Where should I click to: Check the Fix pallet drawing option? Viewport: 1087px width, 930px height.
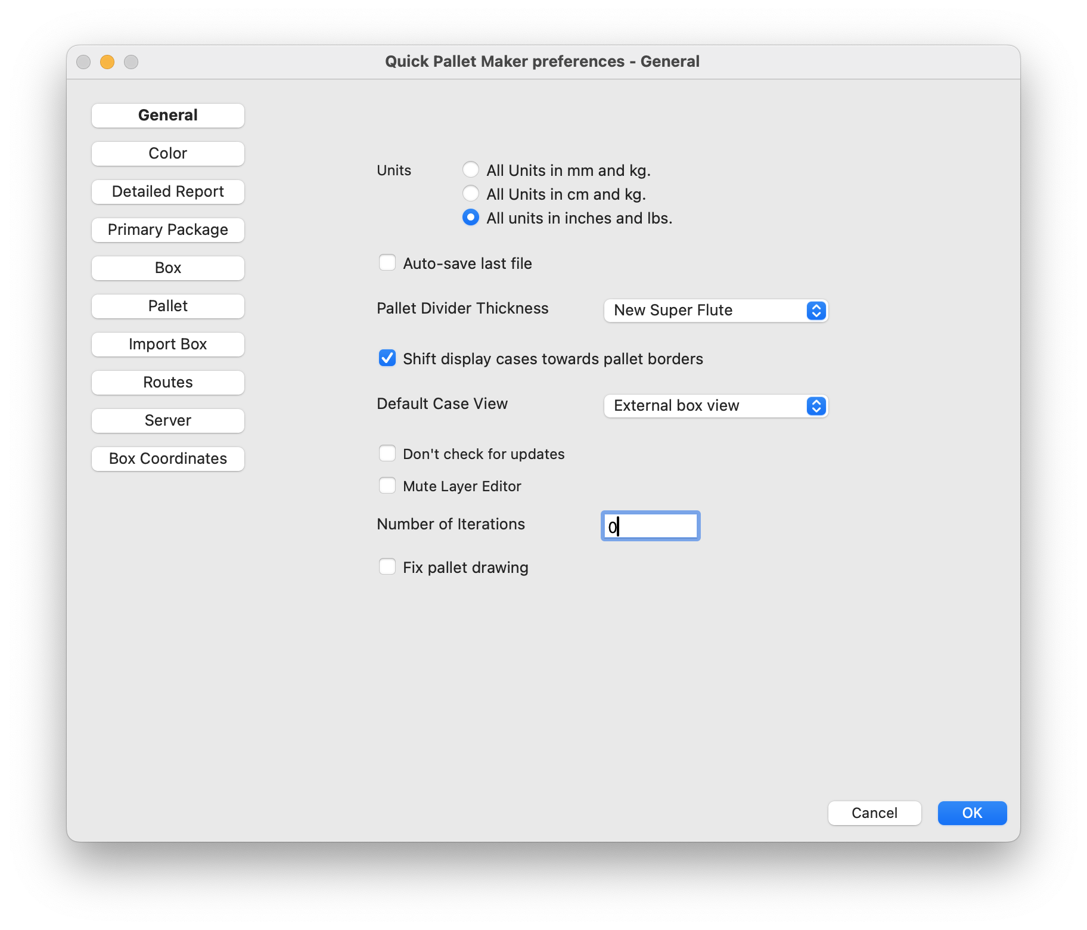pos(387,567)
